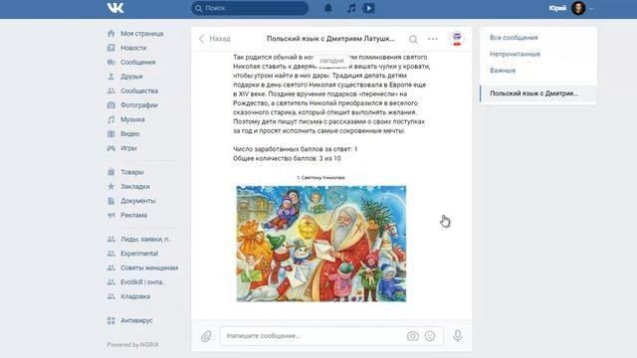637x358 pixels.
Task: Click the notifications bell icon
Action: click(327, 8)
